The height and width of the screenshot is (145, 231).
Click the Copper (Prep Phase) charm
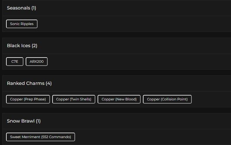pos(28,99)
